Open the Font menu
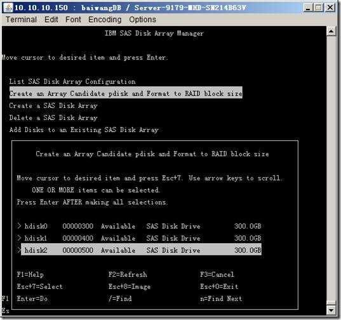 [x=73, y=20]
